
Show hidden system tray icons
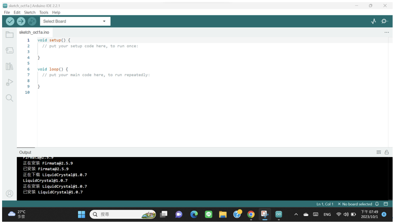coord(296,214)
